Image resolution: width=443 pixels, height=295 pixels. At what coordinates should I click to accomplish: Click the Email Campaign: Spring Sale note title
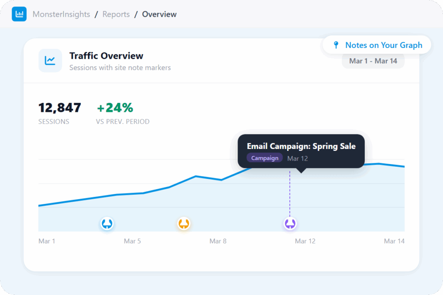(301, 146)
